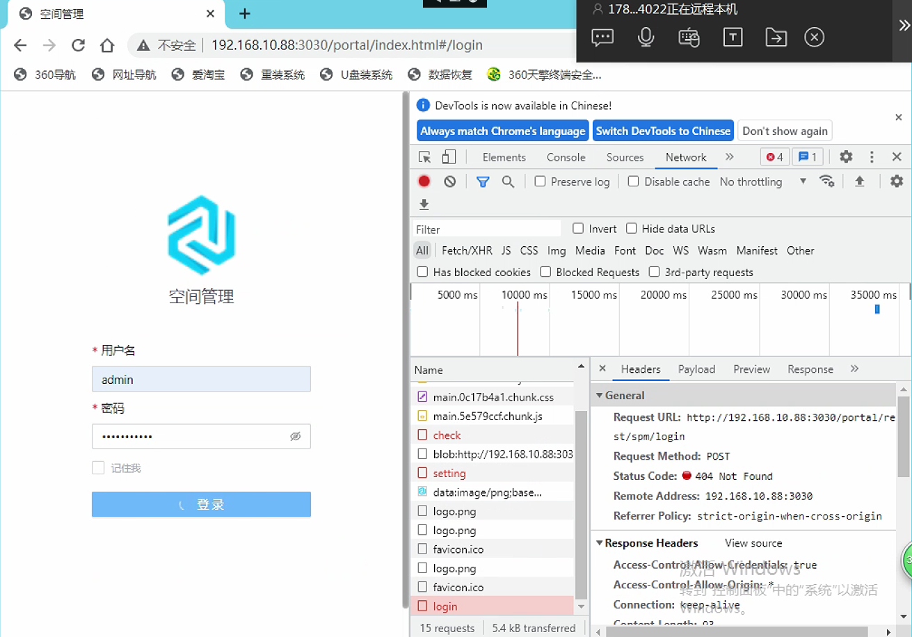
Task: Switch to the Elements panel
Action: coord(504,157)
